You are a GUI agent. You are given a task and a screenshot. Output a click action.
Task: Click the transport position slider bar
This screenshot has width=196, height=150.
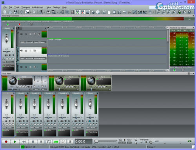[x=106, y=141]
